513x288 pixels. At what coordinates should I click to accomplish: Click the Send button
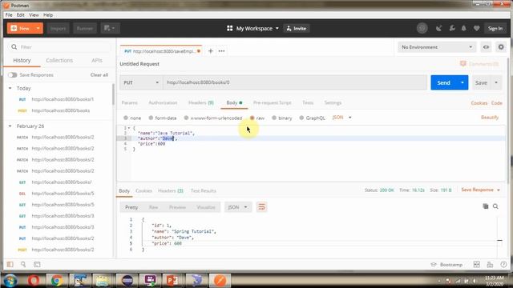point(443,82)
